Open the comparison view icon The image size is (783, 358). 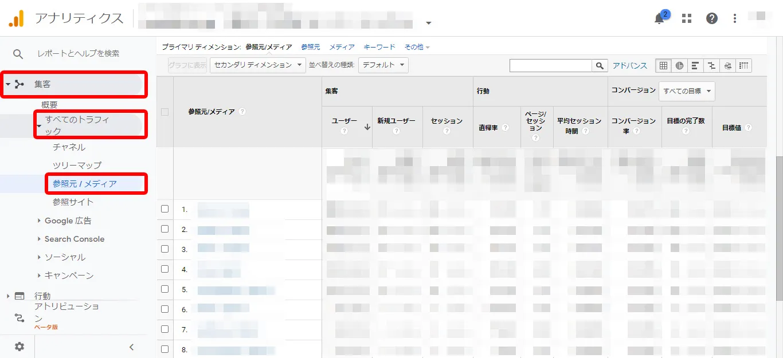711,65
